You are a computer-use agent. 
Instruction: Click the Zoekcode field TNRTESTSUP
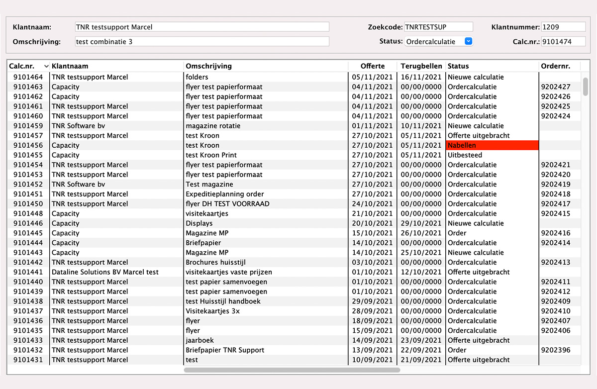click(439, 27)
